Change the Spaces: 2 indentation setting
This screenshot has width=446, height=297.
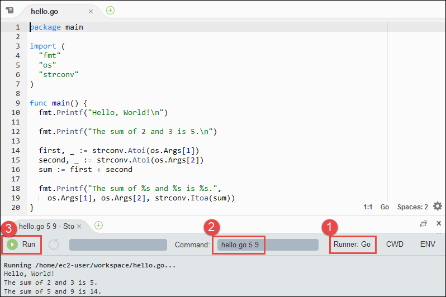pos(412,207)
